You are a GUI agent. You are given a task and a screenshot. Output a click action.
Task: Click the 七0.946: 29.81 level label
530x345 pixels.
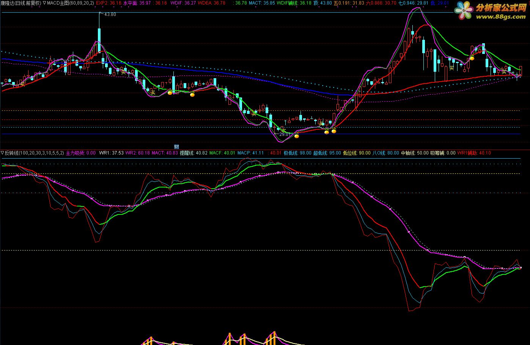coord(413,3)
